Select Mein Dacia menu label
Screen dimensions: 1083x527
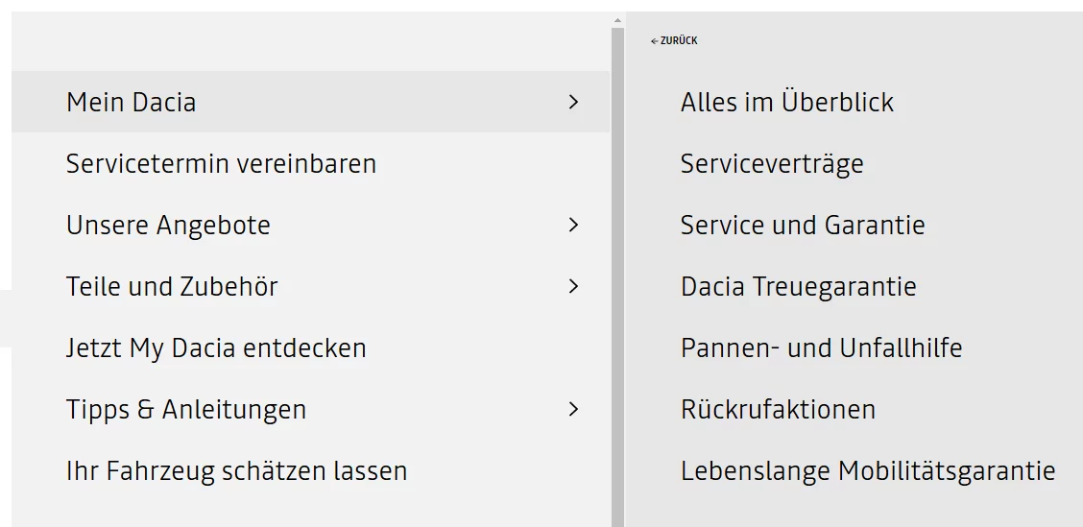[x=132, y=102]
